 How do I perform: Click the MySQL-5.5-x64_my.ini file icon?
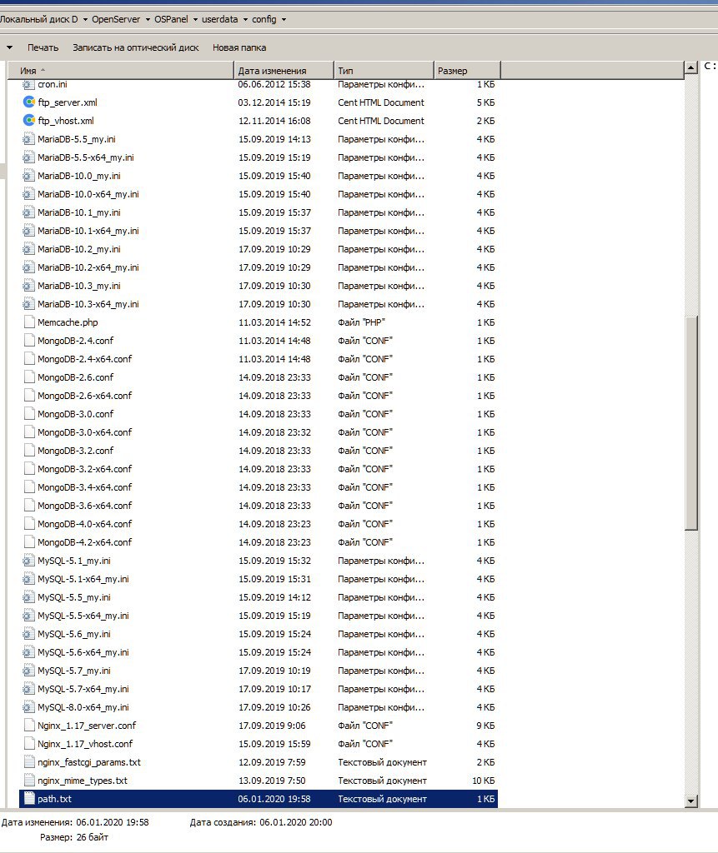(x=29, y=616)
